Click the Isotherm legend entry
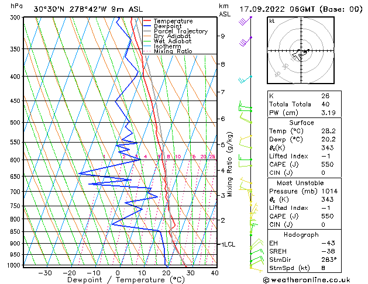This screenshot has width=368, height=284. pyautogui.click(x=162, y=46)
